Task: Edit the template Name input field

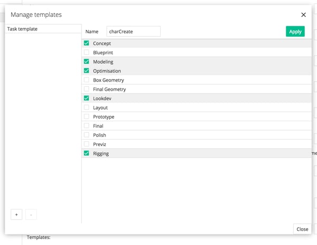Action: pos(133,32)
